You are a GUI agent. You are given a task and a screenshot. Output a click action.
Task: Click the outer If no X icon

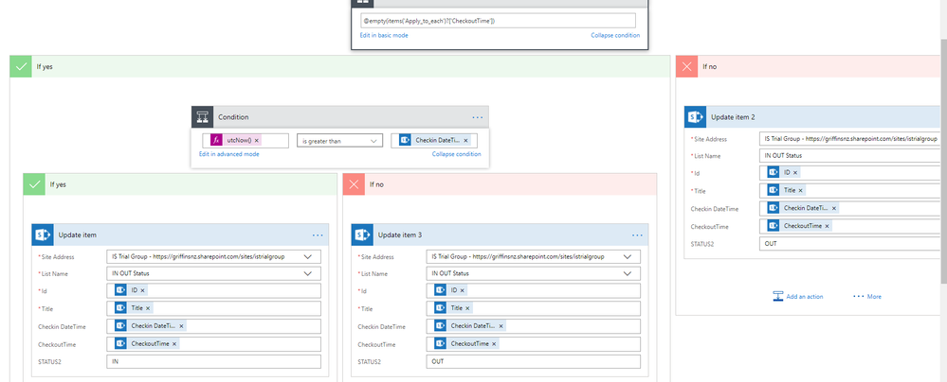[x=686, y=67]
